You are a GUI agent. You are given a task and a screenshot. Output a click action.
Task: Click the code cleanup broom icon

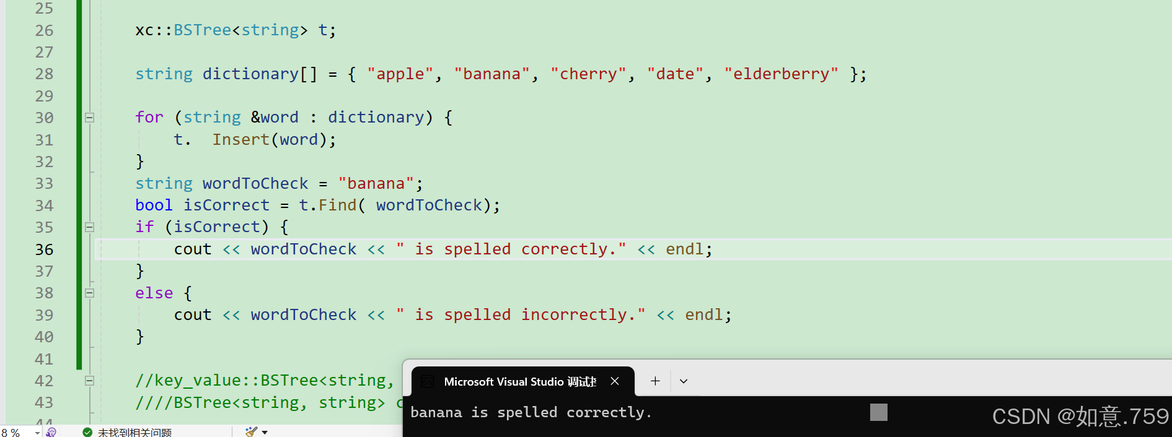(250, 431)
